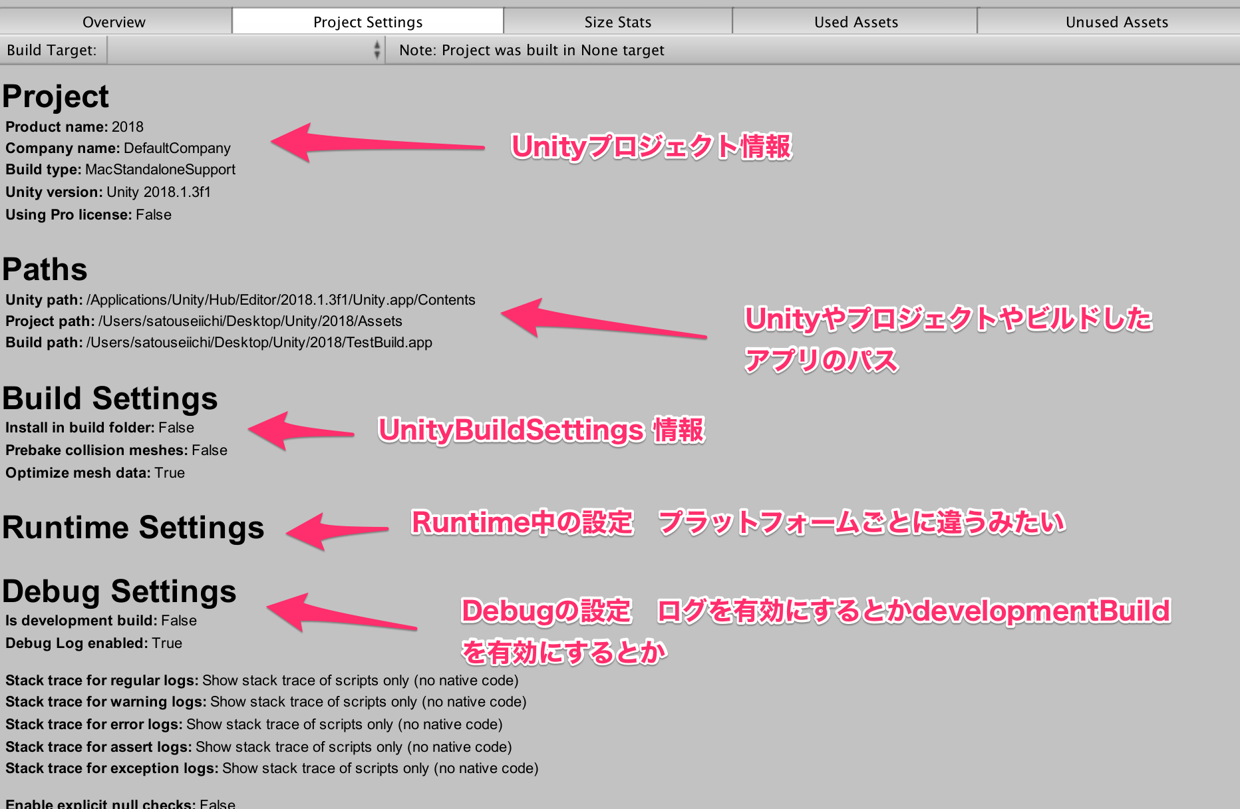Select the 'Stack trace for warning logs' line
1240x809 pixels.
[266, 701]
